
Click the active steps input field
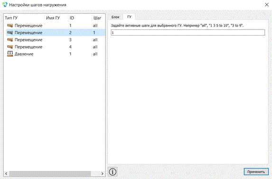[188, 33]
